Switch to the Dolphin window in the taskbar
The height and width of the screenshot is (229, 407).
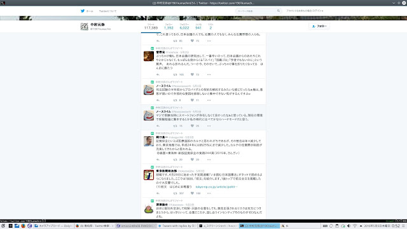(x=53, y=226)
